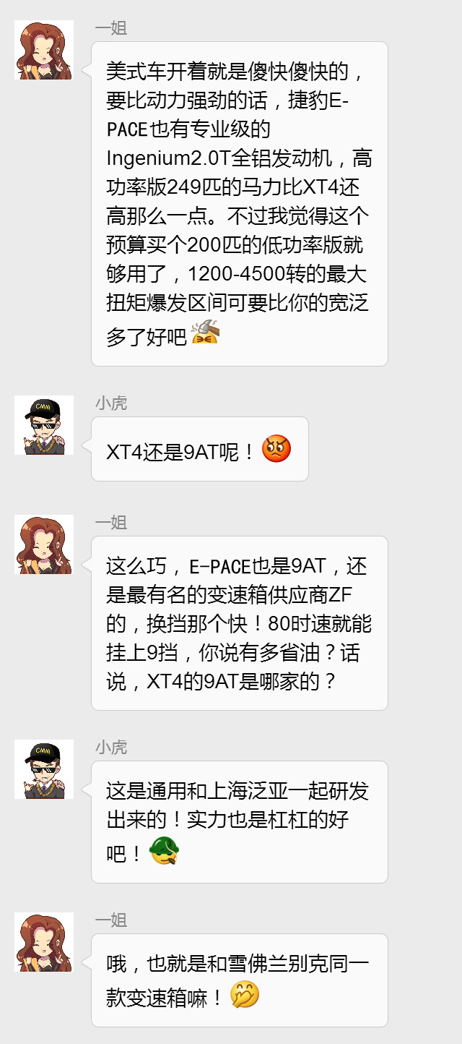Click the 一姐 name label above the first message

[x=110, y=28]
